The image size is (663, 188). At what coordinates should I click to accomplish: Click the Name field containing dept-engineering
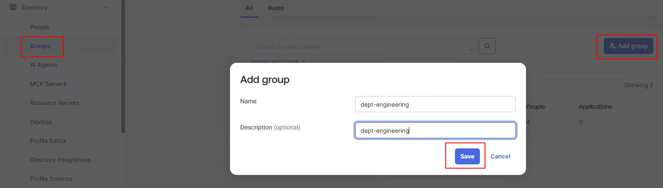(x=436, y=104)
